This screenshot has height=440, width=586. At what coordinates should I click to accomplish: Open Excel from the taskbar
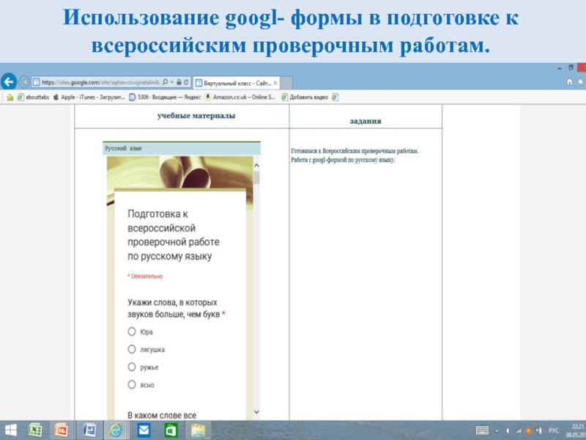(35, 430)
